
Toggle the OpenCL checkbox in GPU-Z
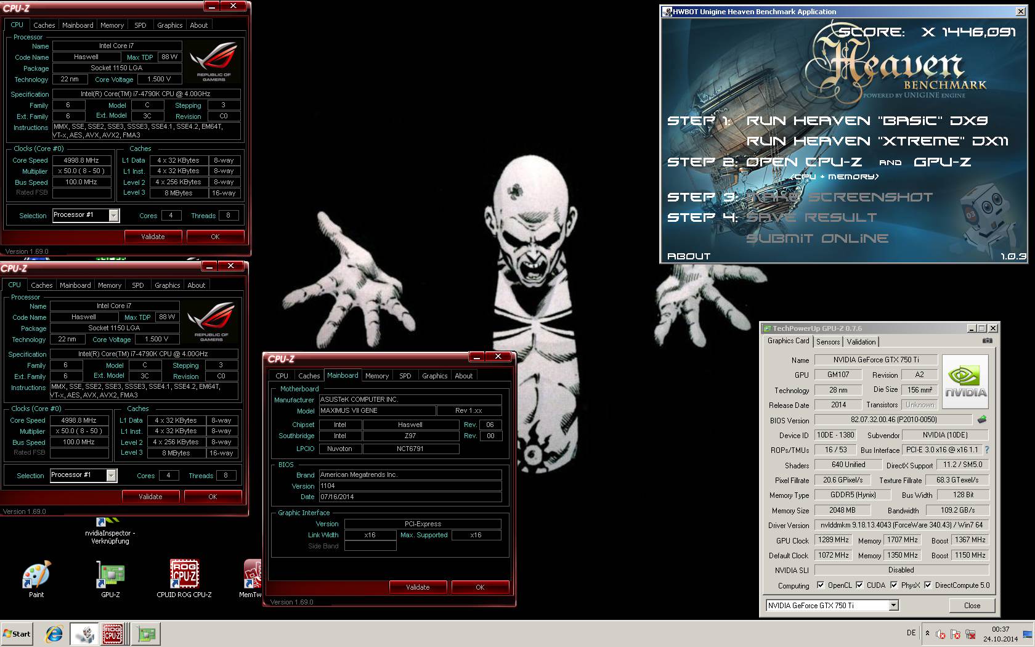[820, 585]
